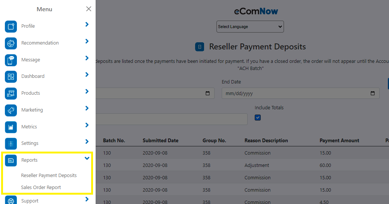
Task: Uncheck the Include Totals checkbox
Action: pos(258,118)
